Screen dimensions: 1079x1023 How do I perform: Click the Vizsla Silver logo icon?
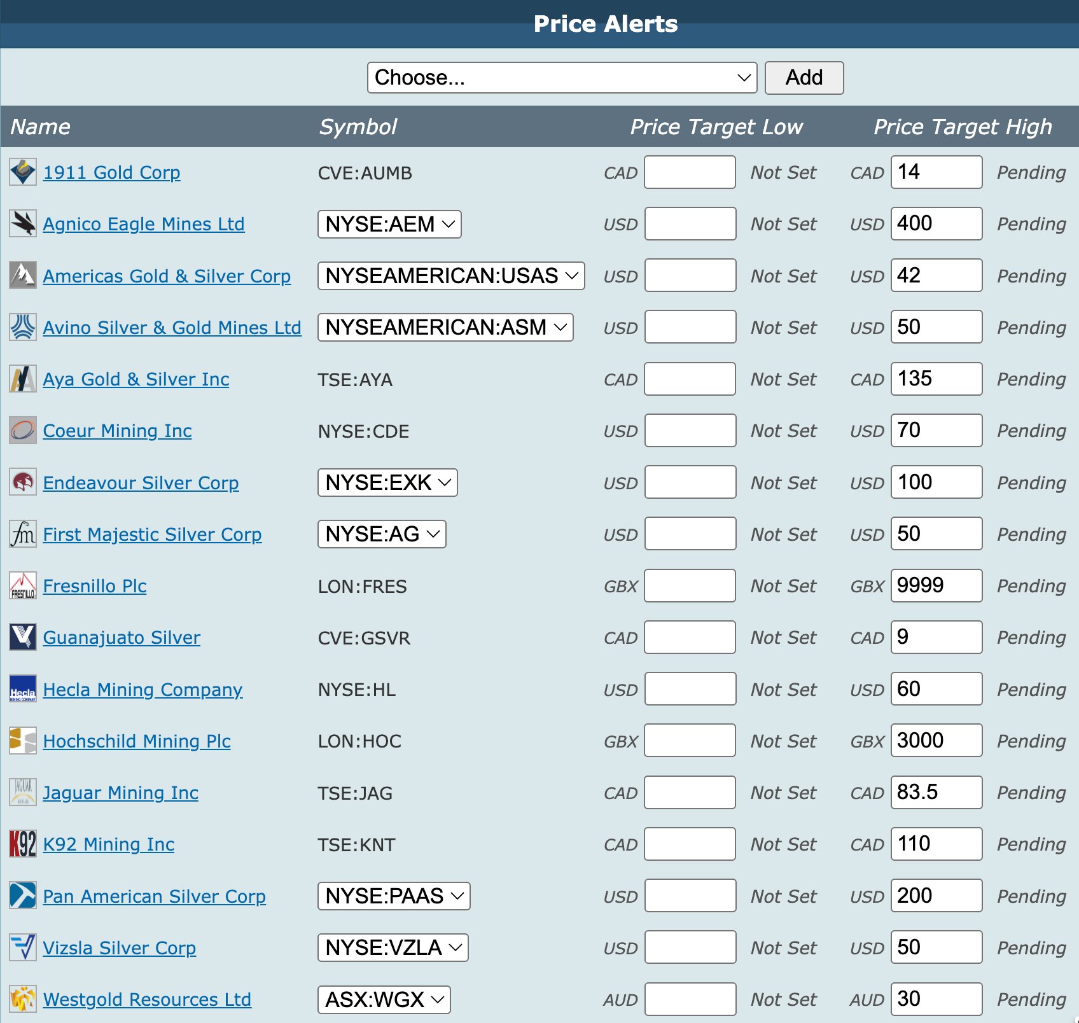(23, 947)
